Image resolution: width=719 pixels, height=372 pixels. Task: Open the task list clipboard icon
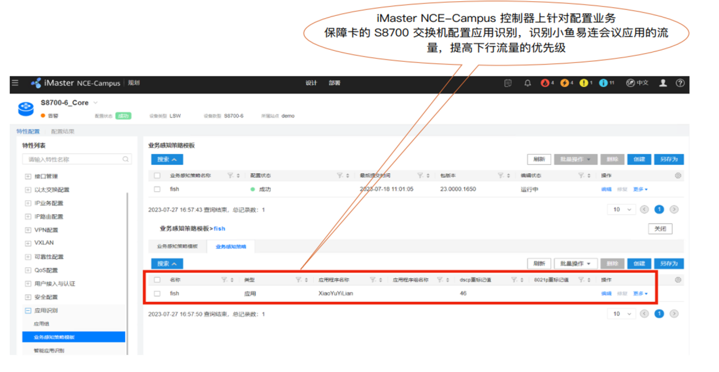point(508,83)
